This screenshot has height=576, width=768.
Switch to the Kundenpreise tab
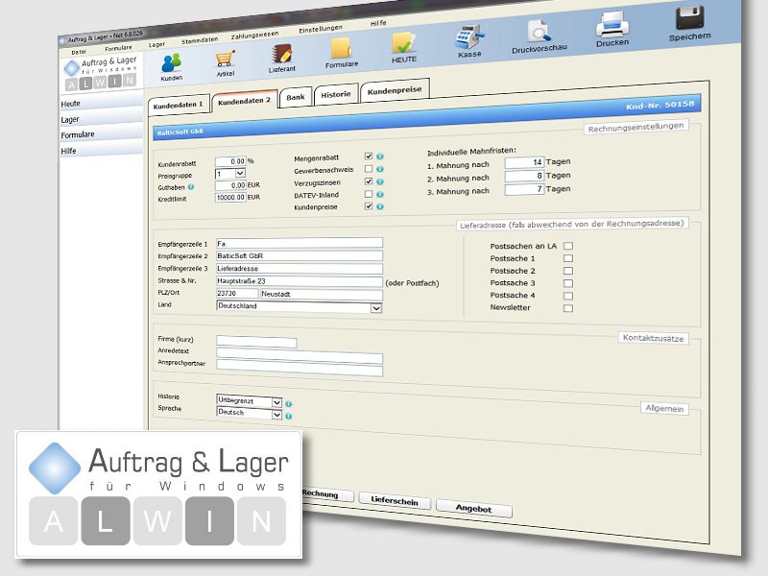tap(395, 90)
